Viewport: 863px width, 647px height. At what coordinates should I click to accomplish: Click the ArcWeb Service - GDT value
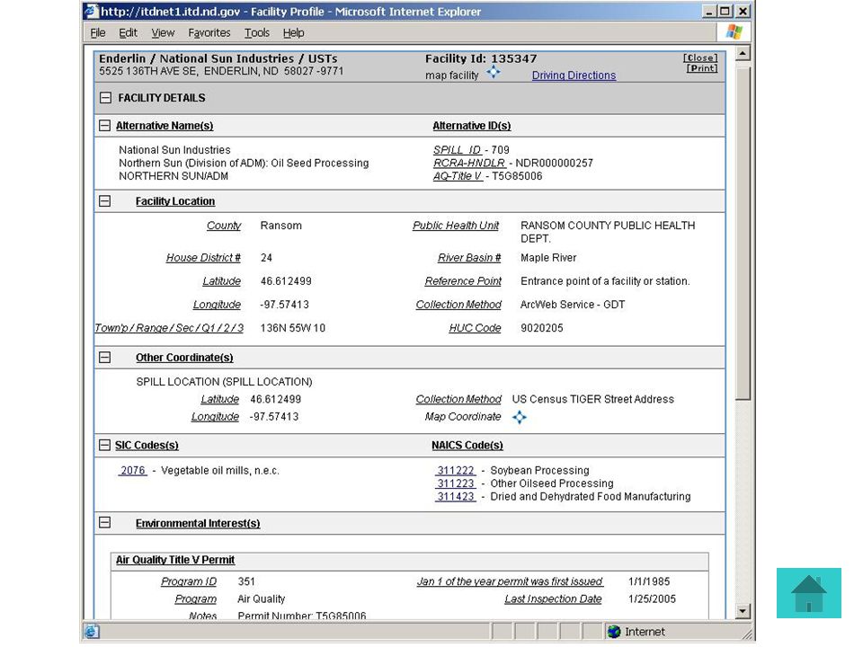(573, 305)
